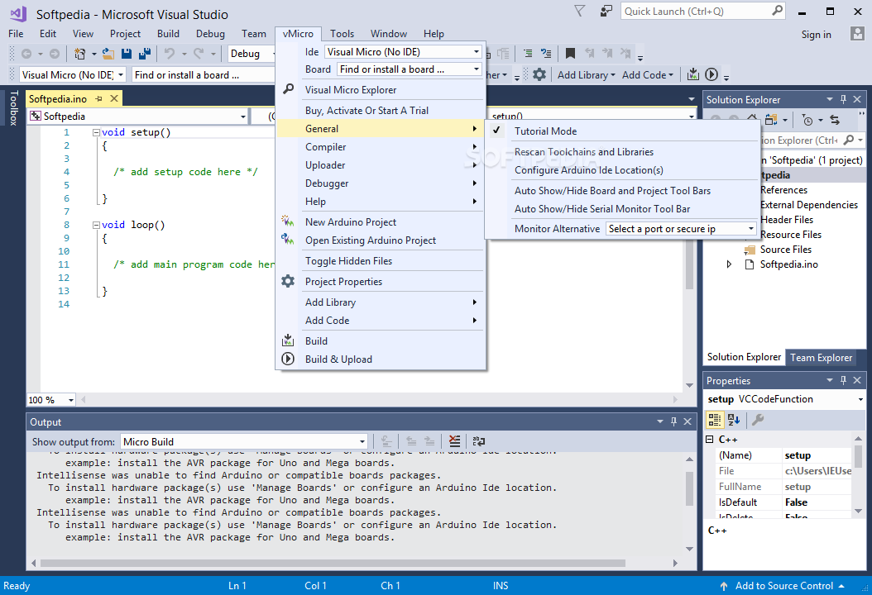Click the Output panel vertical scrollbar thumb

[x=690, y=489]
